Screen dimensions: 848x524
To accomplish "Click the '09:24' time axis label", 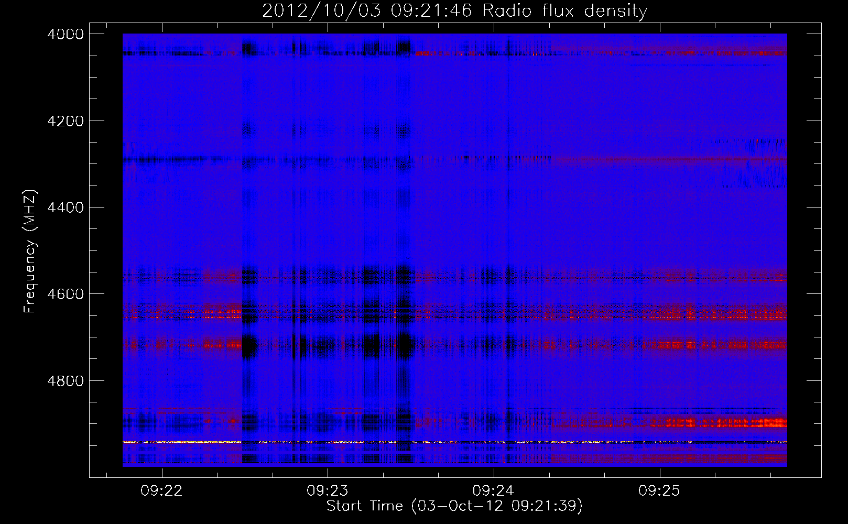I will click(493, 491).
